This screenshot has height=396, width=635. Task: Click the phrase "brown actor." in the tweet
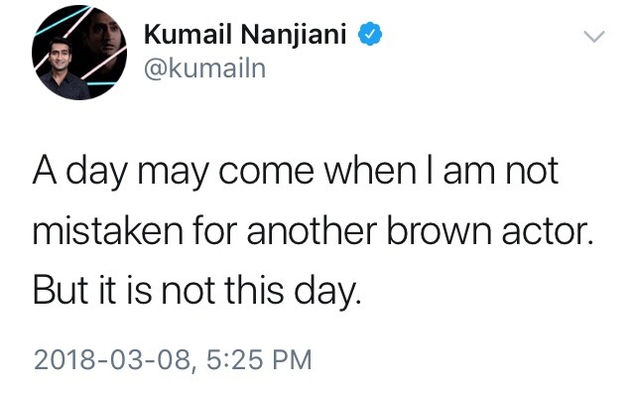point(490,231)
